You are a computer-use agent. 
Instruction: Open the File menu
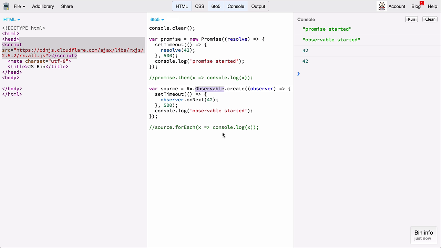19,6
